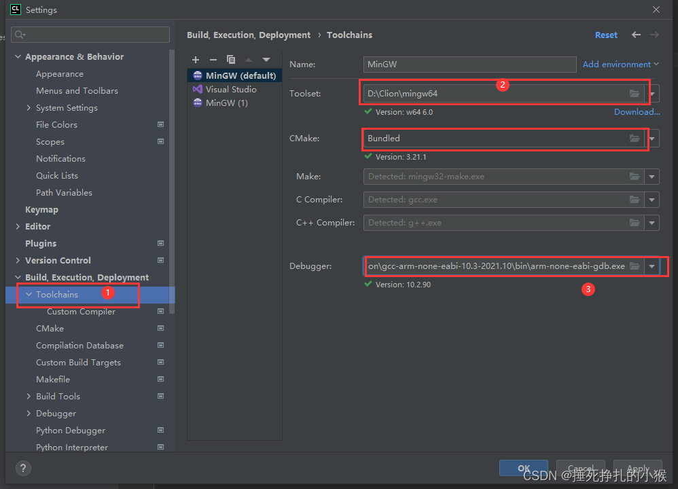Add a new toolchain with the plus icon
The width and height of the screenshot is (678, 489).
point(196,60)
